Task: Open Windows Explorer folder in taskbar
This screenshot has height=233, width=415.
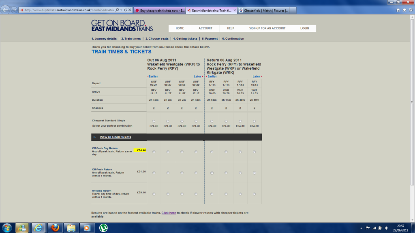Action: pos(71,228)
